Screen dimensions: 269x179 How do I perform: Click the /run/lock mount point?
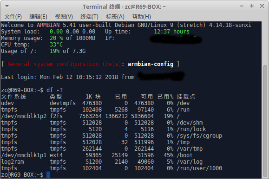click(191, 129)
